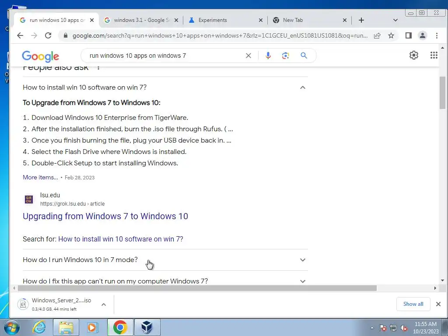Screen dimensions: 448x336
Task: Click 'Download Windows 10 Enterprise from TigerWare.' text
Action: pos(110,118)
